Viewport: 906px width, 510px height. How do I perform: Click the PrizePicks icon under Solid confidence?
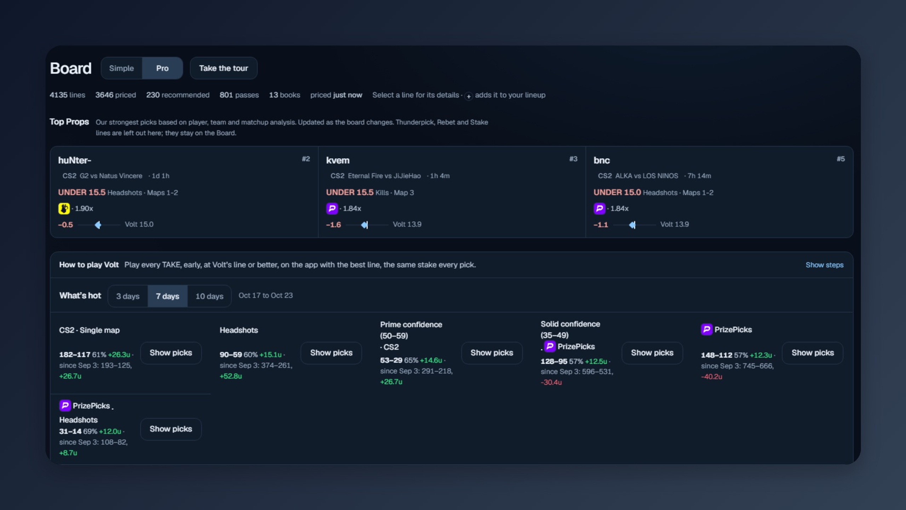pyautogui.click(x=550, y=346)
